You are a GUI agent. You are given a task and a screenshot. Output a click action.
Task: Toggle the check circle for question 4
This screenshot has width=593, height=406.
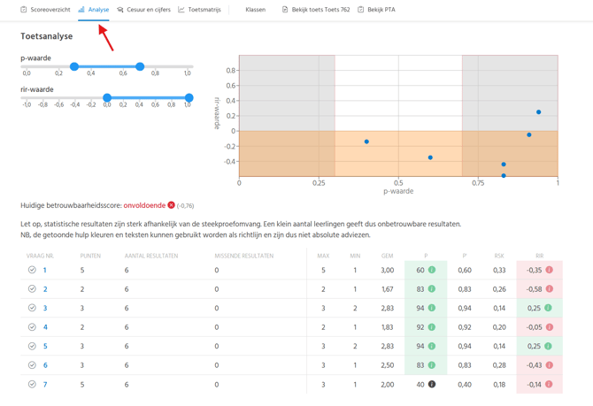pos(32,327)
